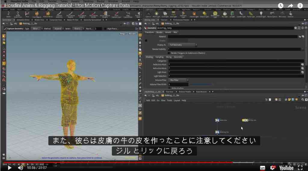Viewport: 308px width, 171px height.
Task: Click the node search magnifier in network editor
Action: click(303, 100)
